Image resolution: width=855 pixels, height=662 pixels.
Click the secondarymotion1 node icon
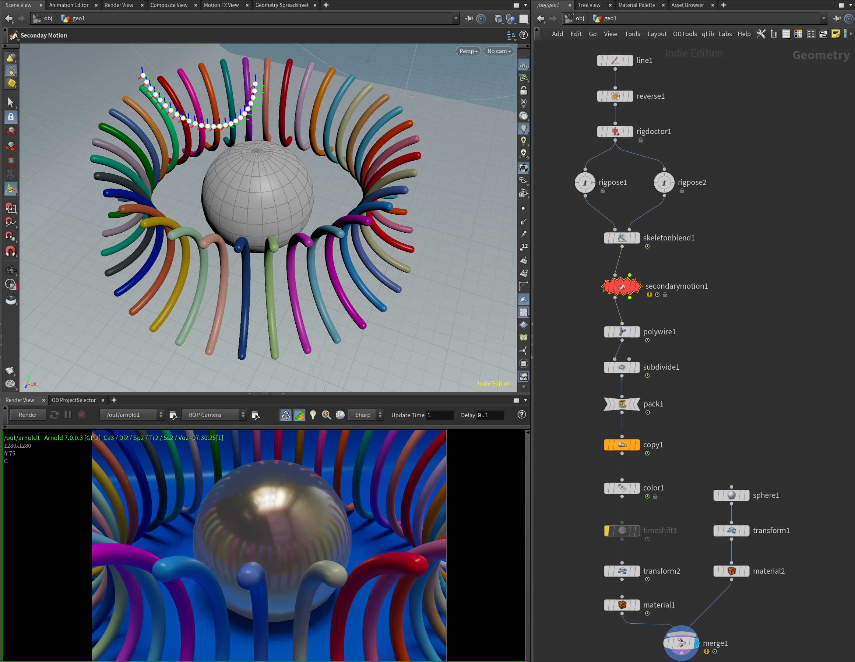pyautogui.click(x=622, y=286)
